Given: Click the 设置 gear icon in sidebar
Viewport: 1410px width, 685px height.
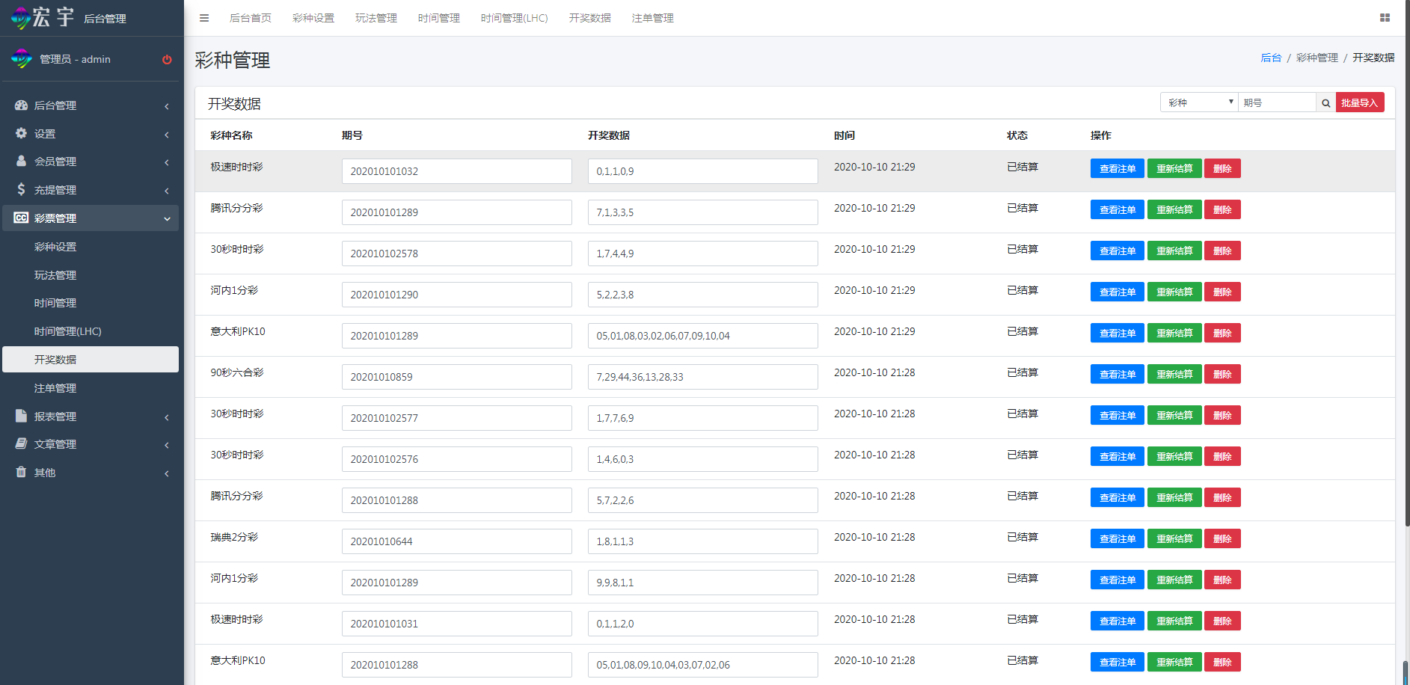Looking at the screenshot, I should [x=21, y=133].
